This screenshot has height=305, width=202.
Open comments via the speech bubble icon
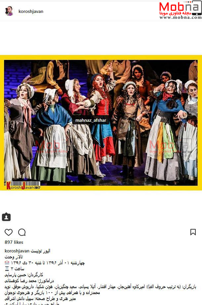point(22,232)
